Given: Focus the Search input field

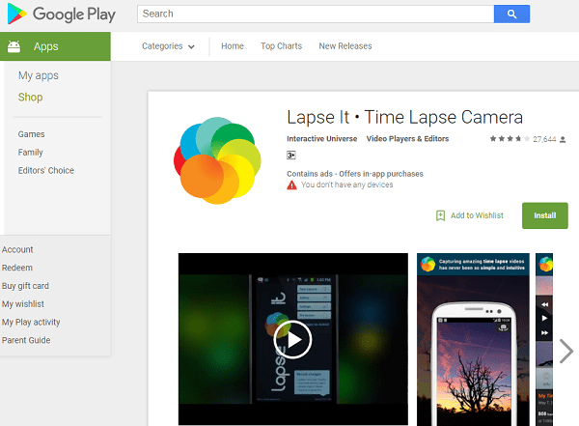Looking at the screenshot, I should [x=316, y=14].
